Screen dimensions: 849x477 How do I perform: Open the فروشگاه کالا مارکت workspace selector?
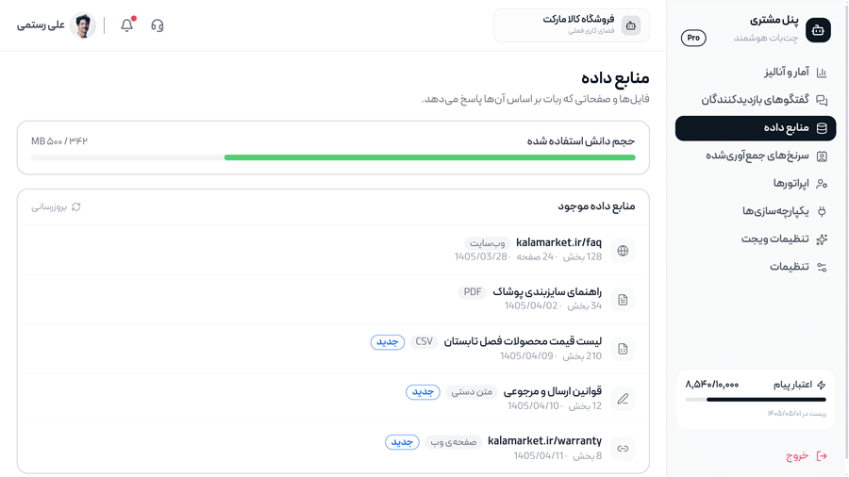click(x=572, y=25)
